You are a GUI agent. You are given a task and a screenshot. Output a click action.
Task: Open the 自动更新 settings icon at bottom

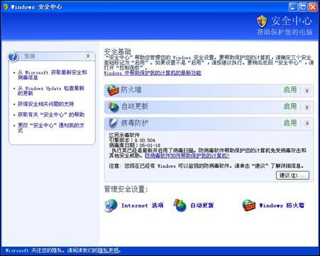(x=179, y=206)
